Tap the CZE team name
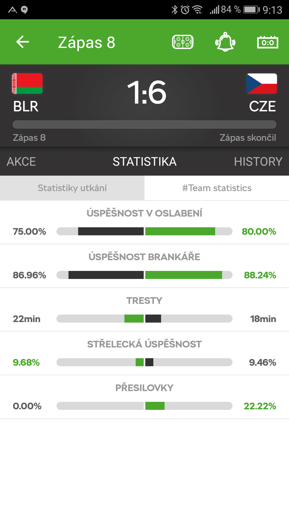 tap(262, 107)
